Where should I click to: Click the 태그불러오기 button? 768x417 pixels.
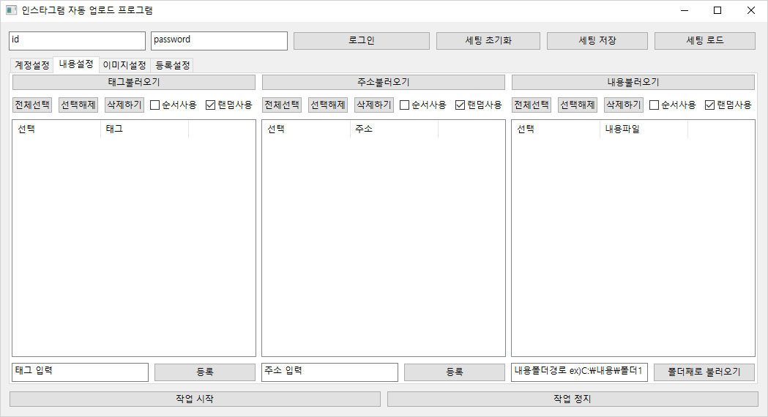tap(134, 82)
